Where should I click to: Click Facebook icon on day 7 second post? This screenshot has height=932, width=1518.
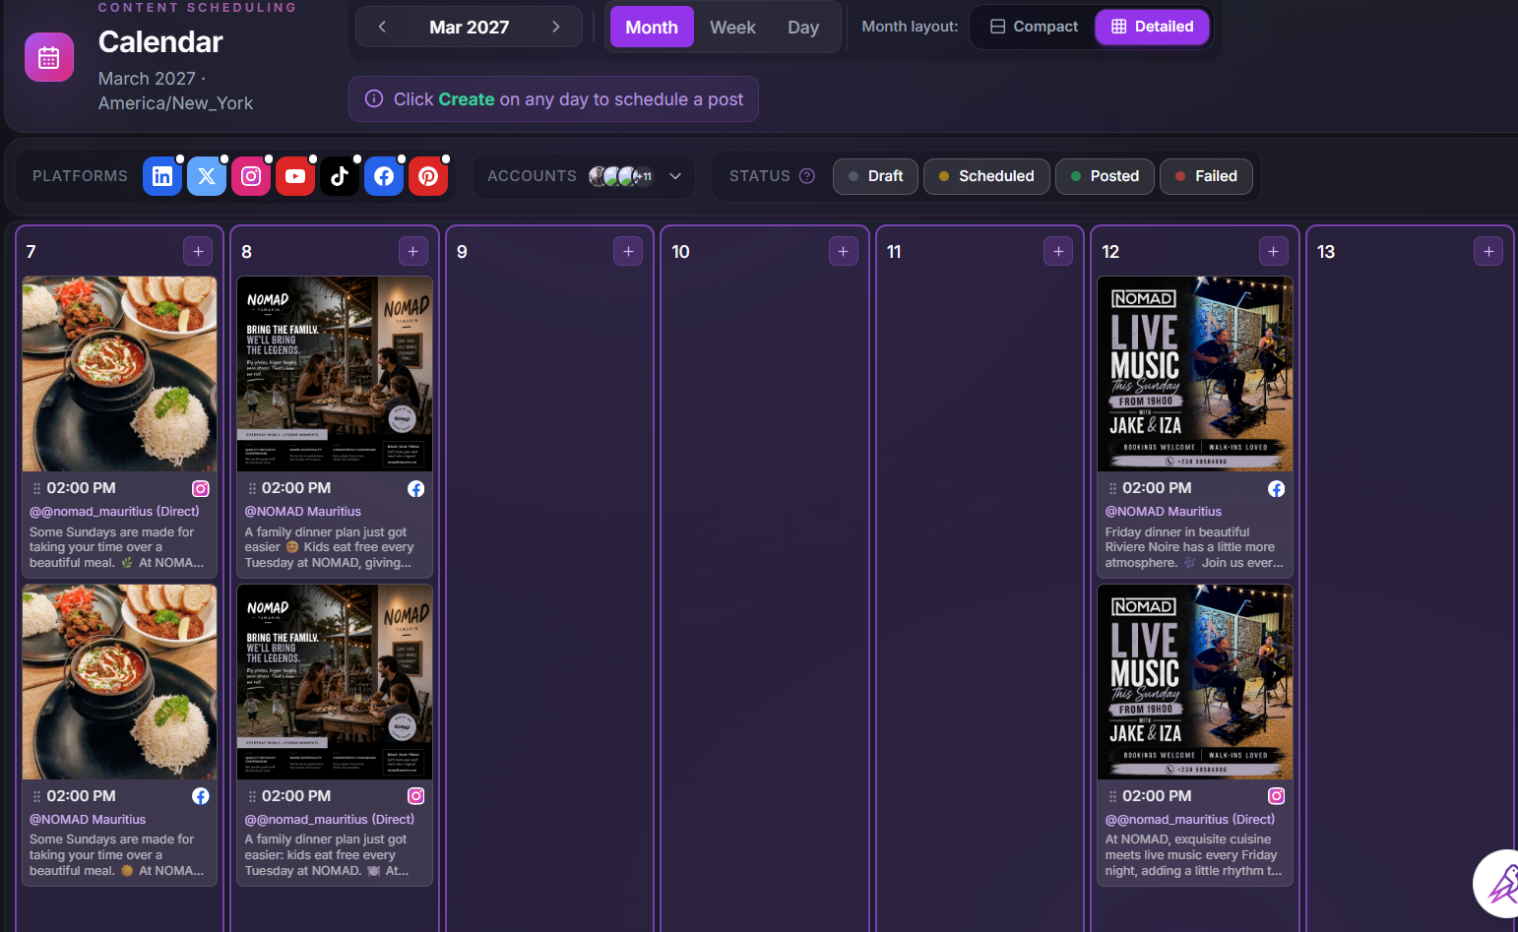(x=201, y=796)
